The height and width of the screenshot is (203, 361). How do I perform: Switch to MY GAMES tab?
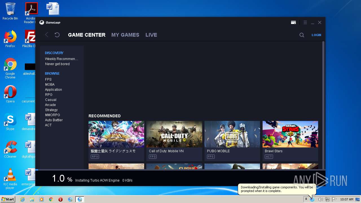pyautogui.click(x=125, y=35)
